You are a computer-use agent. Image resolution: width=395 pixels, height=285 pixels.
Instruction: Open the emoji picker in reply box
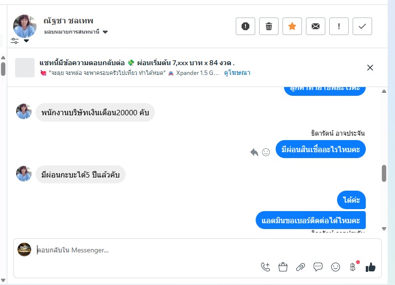click(336, 267)
